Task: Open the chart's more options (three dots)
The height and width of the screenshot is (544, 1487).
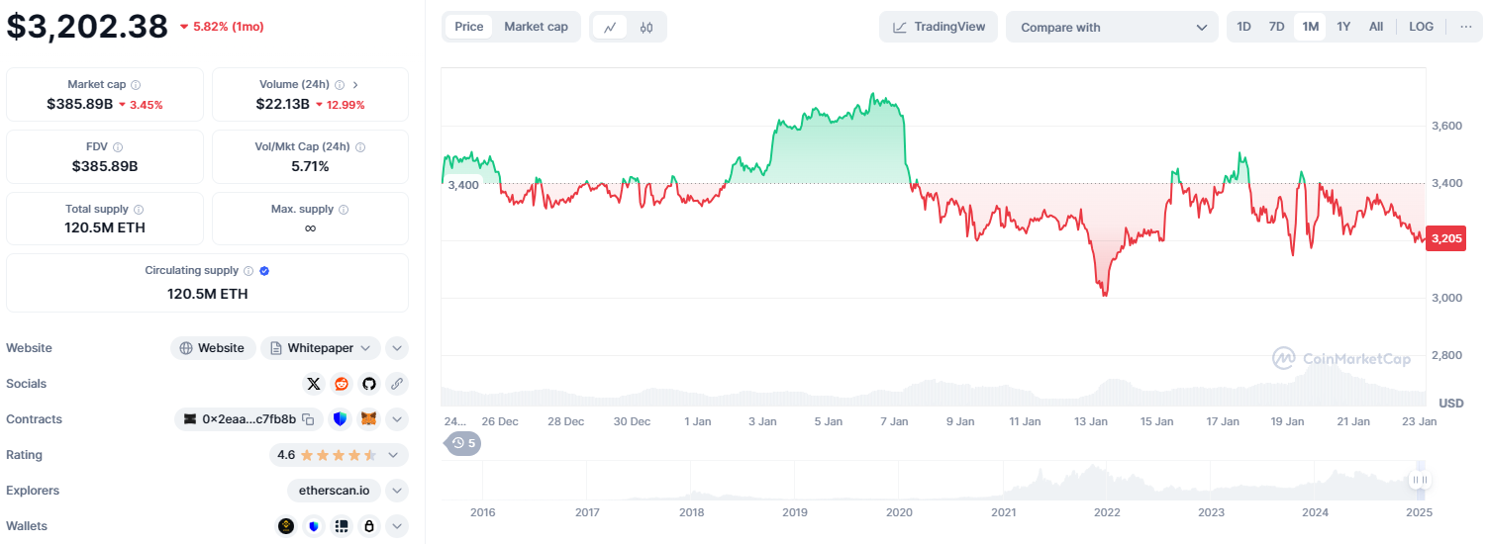Action: (x=1466, y=27)
